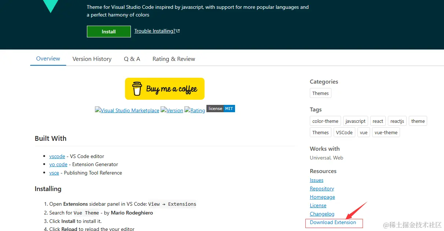Click the license MIT badge
This screenshot has width=444, height=231.
tap(221, 109)
